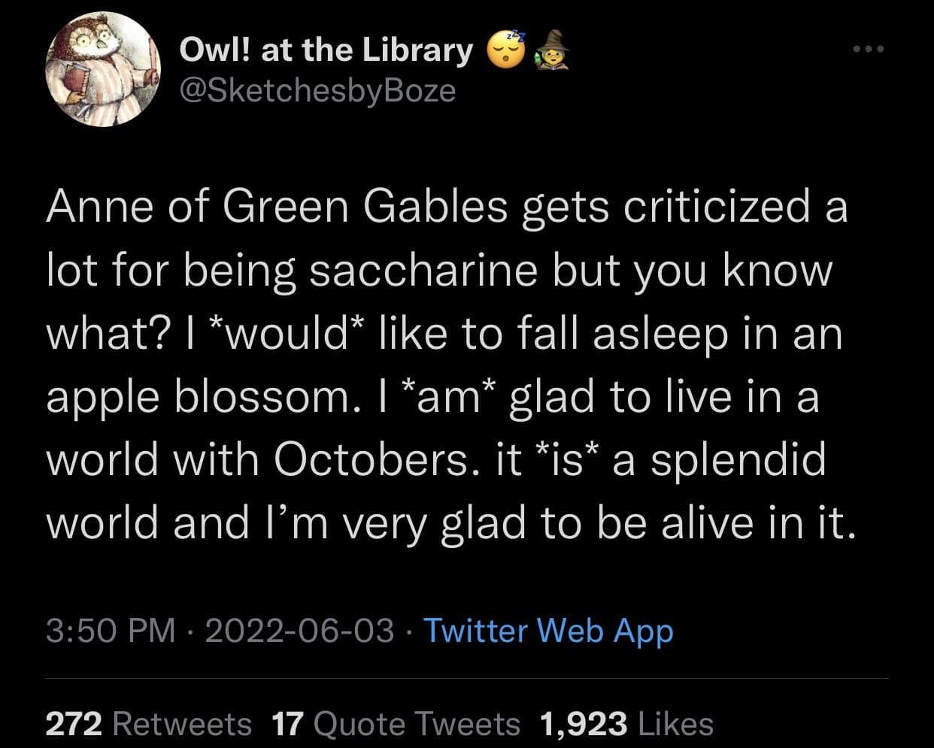Screen dimensions: 934x748
Task: Click the word "splendid" in the tweet
Action: [738, 459]
